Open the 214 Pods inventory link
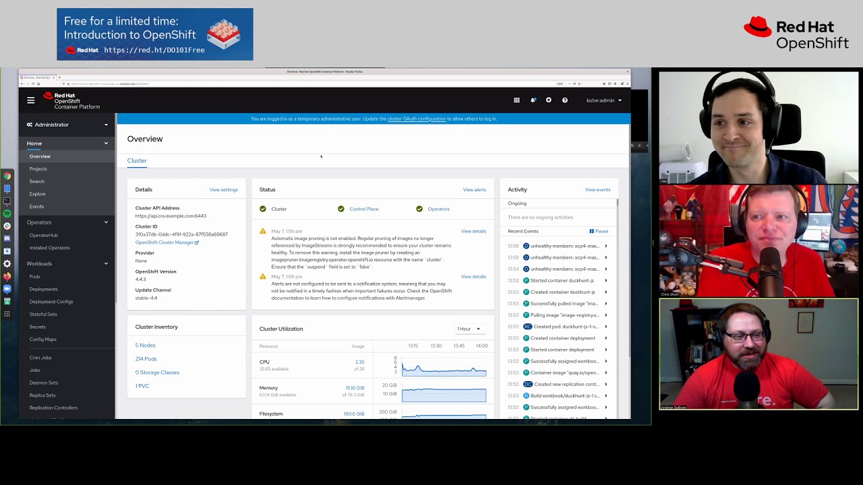Viewport: 863px width, 485px height. (x=146, y=359)
